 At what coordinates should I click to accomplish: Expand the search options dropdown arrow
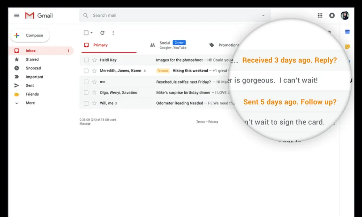coord(263,16)
